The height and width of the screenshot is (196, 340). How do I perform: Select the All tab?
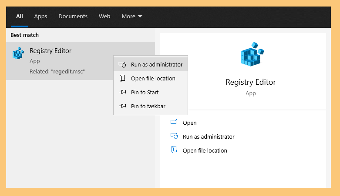point(20,17)
